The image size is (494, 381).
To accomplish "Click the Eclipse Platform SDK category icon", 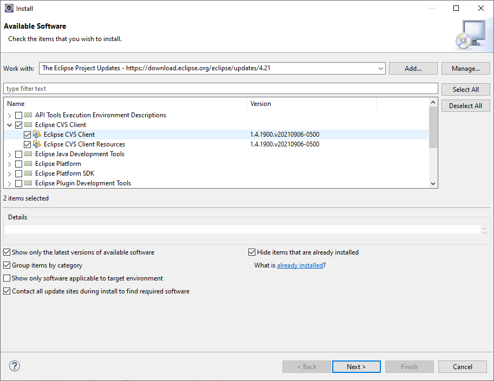I will coord(28,173).
